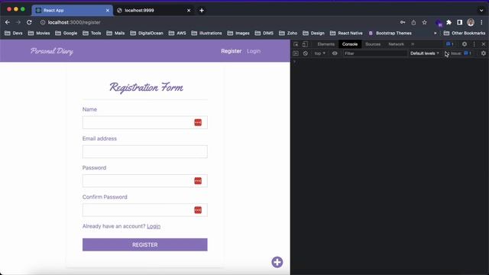Click the address bar URL
This screenshot has height=275, width=489.
(x=74, y=22)
